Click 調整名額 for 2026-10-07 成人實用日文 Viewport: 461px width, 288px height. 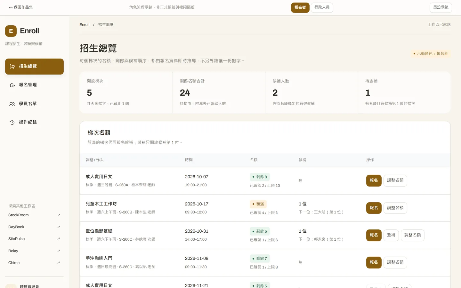pos(395,180)
